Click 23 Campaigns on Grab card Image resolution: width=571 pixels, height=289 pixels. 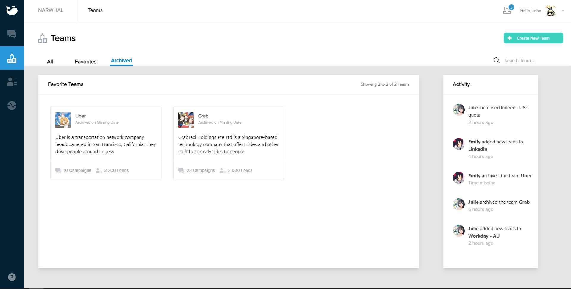tap(201, 170)
